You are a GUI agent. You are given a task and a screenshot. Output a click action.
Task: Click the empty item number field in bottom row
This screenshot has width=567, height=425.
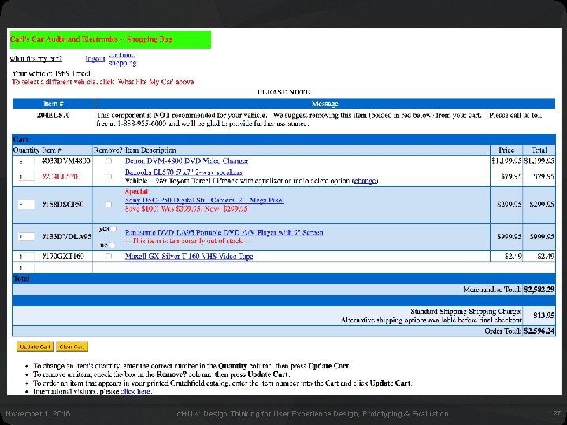(67, 268)
